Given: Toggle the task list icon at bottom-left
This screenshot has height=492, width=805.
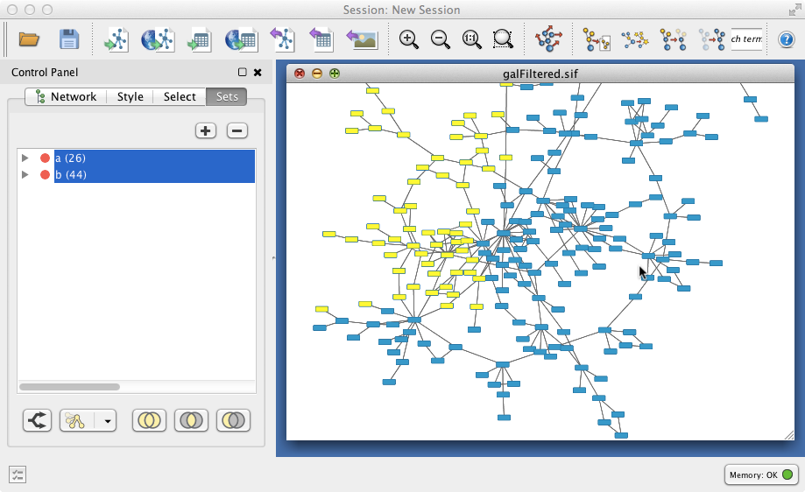Looking at the screenshot, I should coord(18,474).
